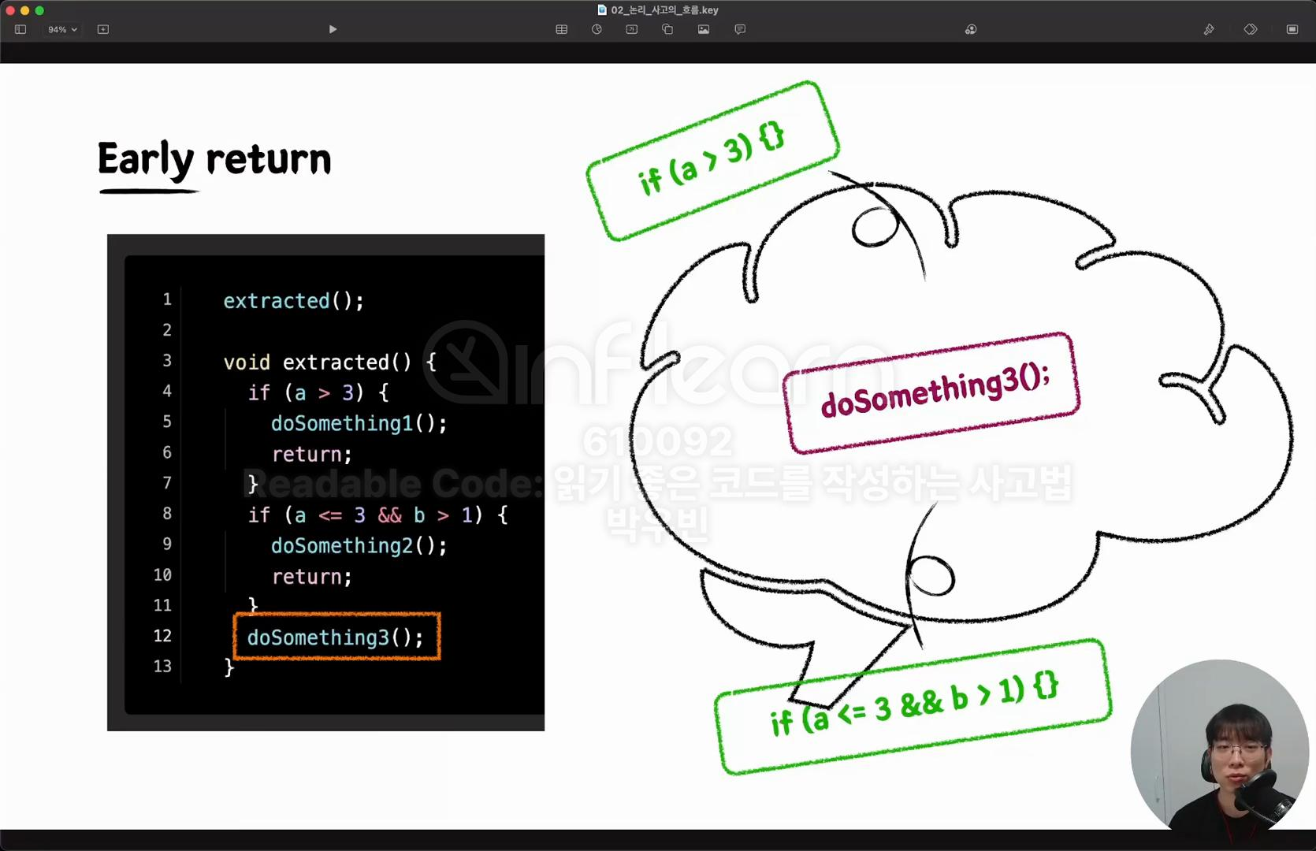Click code line doSomething1();
The width and height of the screenshot is (1316, 851).
[359, 423]
